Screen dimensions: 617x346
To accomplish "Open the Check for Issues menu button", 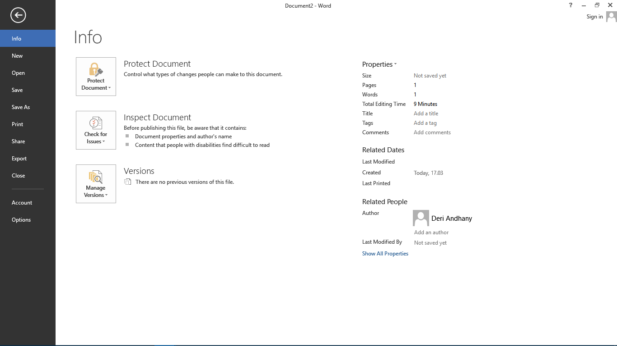I will [x=96, y=130].
